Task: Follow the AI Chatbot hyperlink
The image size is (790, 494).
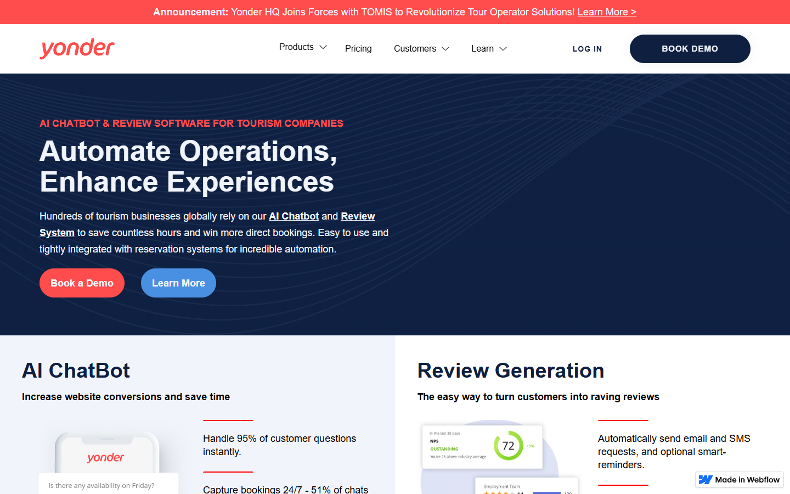Action: tap(294, 216)
